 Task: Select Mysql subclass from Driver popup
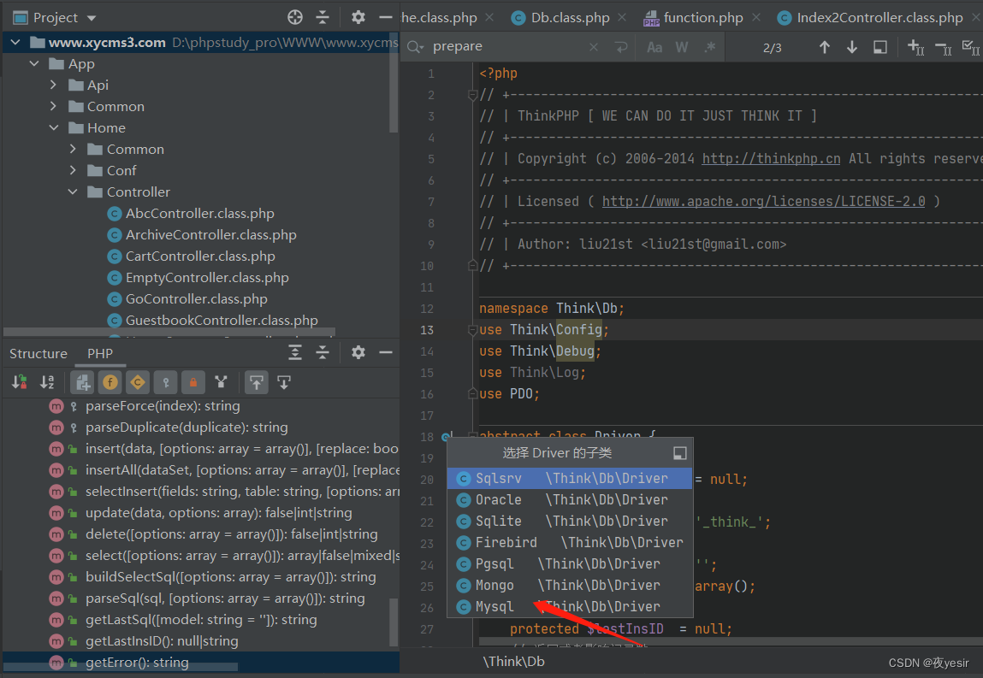click(x=495, y=607)
